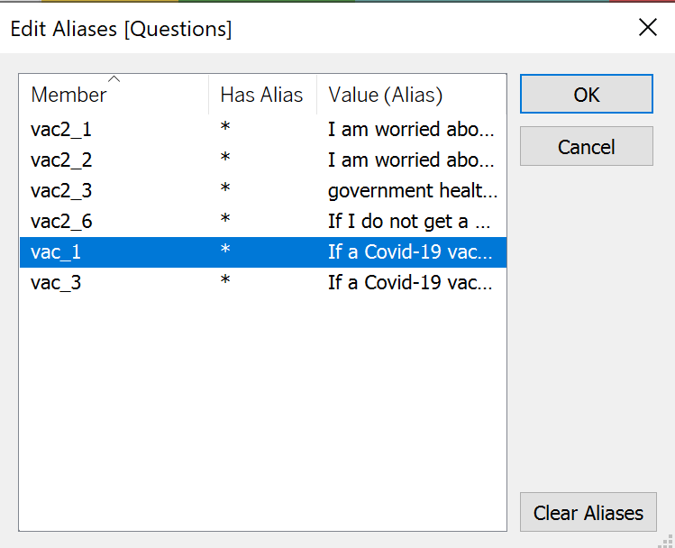Click the dialog resize grip corner
The width and height of the screenshot is (675, 548).
coord(668,541)
